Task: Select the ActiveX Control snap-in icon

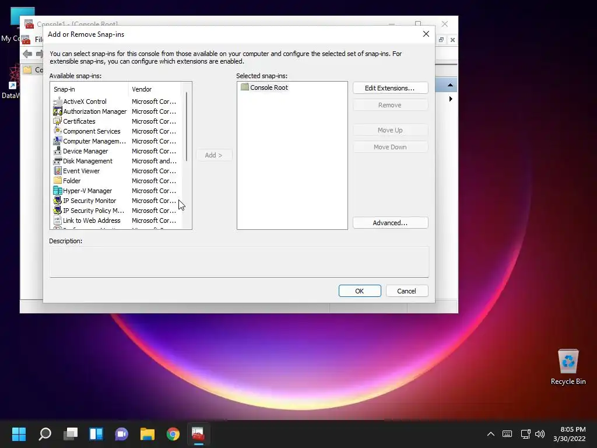Action: click(x=58, y=101)
